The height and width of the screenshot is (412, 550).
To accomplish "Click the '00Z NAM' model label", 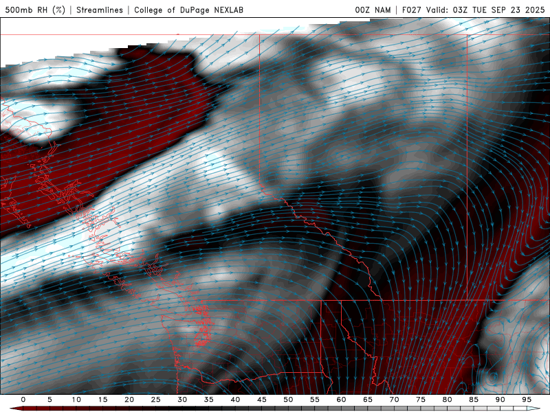I will (373, 10).
